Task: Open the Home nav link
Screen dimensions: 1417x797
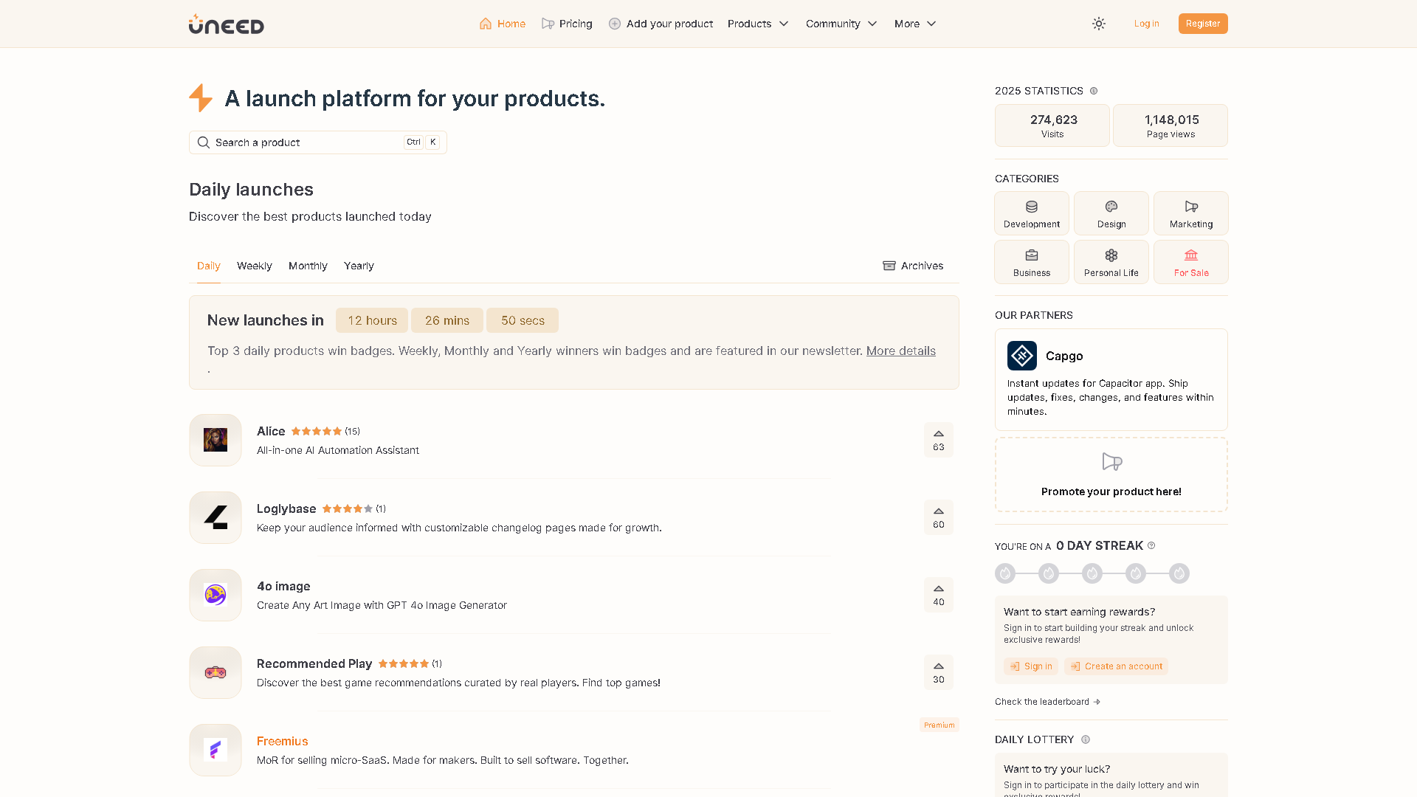Action: point(503,24)
